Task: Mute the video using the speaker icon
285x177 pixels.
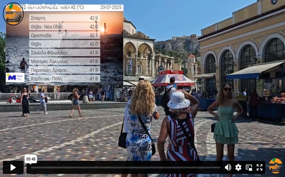Action: point(228,167)
